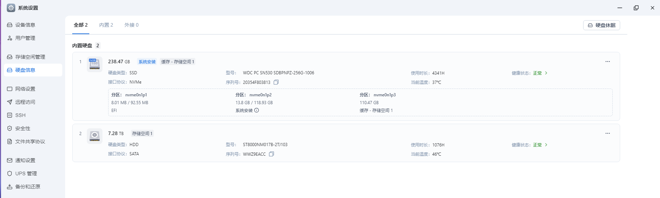The width and height of the screenshot is (660, 198).
Task: Copy serial number 20354F803813
Action: point(276,82)
